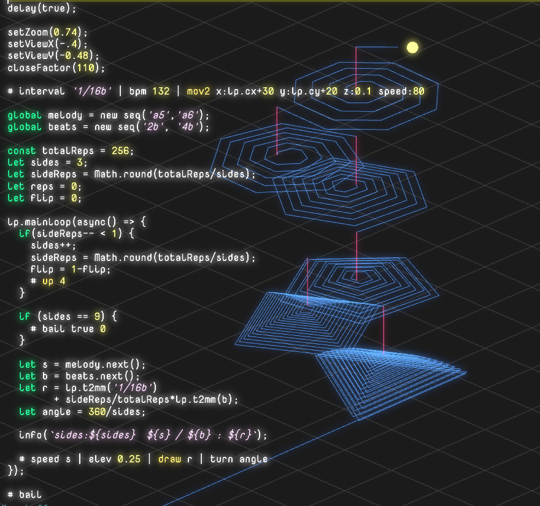
Task: Click the speed:80 parameter
Action: click(x=401, y=91)
